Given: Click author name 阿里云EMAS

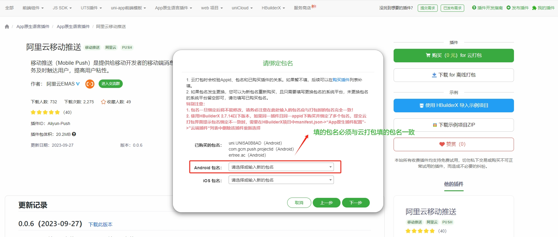Looking at the screenshot, I should pos(60,84).
